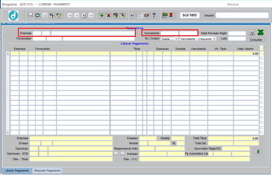The width and height of the screenshot is (272, 175).
Task: Click the screen/window icon next to Save
Action: (x=37, y=15)
